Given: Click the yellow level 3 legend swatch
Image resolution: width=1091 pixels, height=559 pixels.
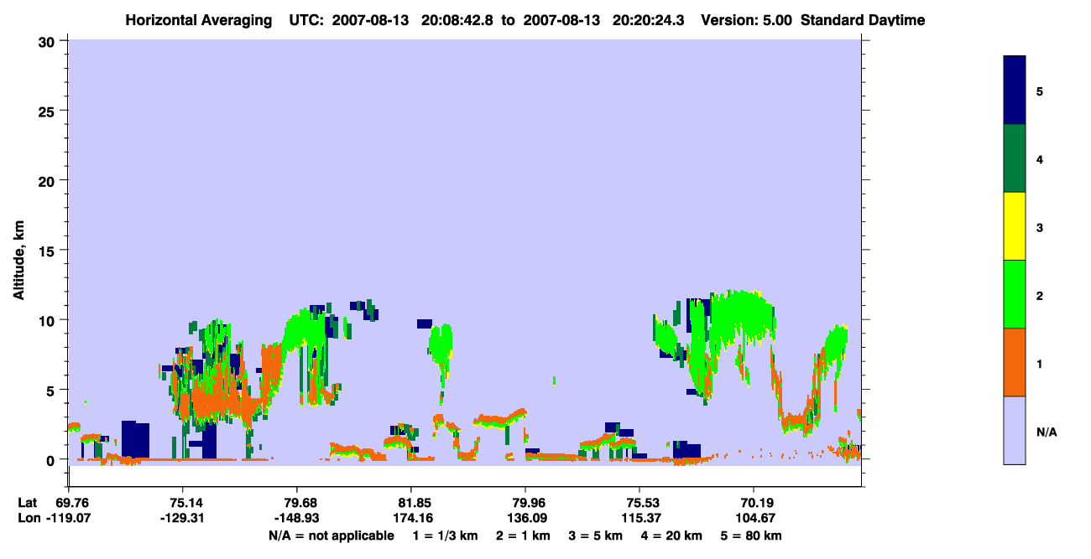Looking at the screenshot, I should pyautogui.click(x=1015, y=226).
